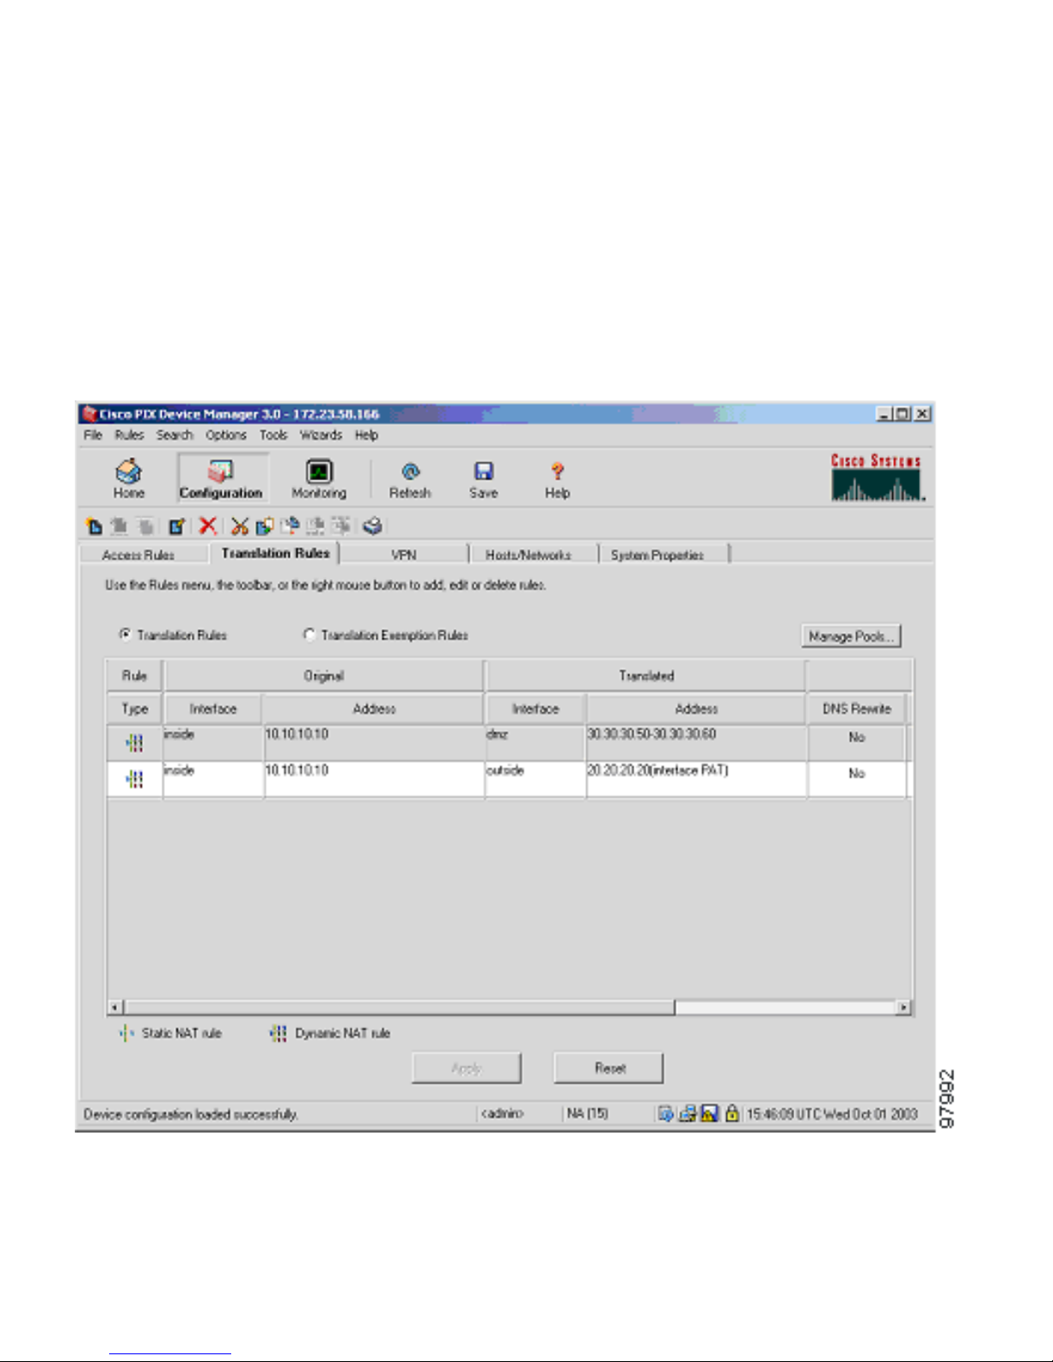Open the Hosts/Networks tab
1053x1362 pixels.
pyautogui.click(x=534, y=554)
